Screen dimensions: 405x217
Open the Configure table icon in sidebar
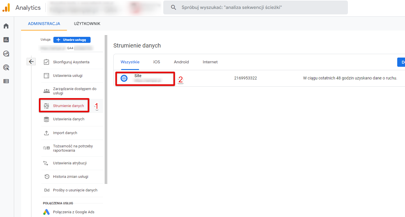click(6, 81)
